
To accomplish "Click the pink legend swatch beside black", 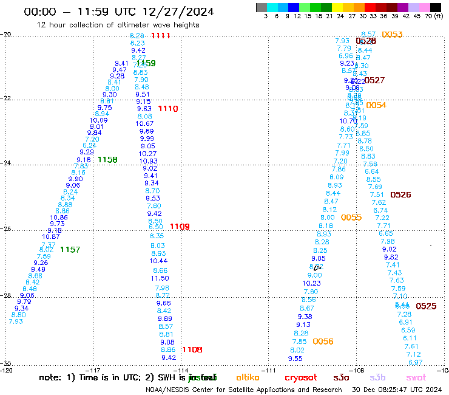I will 425,8.
